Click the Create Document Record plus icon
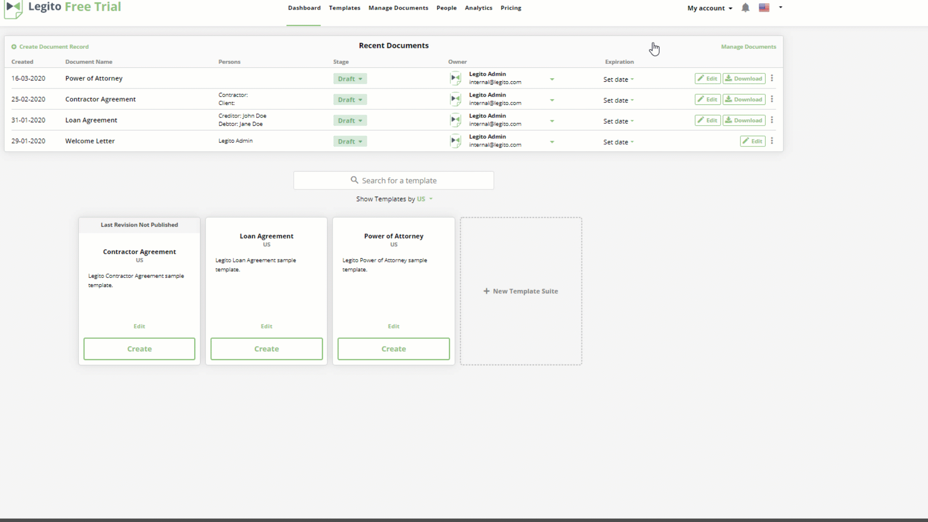 pyautogui.click(x=14, y=47)
